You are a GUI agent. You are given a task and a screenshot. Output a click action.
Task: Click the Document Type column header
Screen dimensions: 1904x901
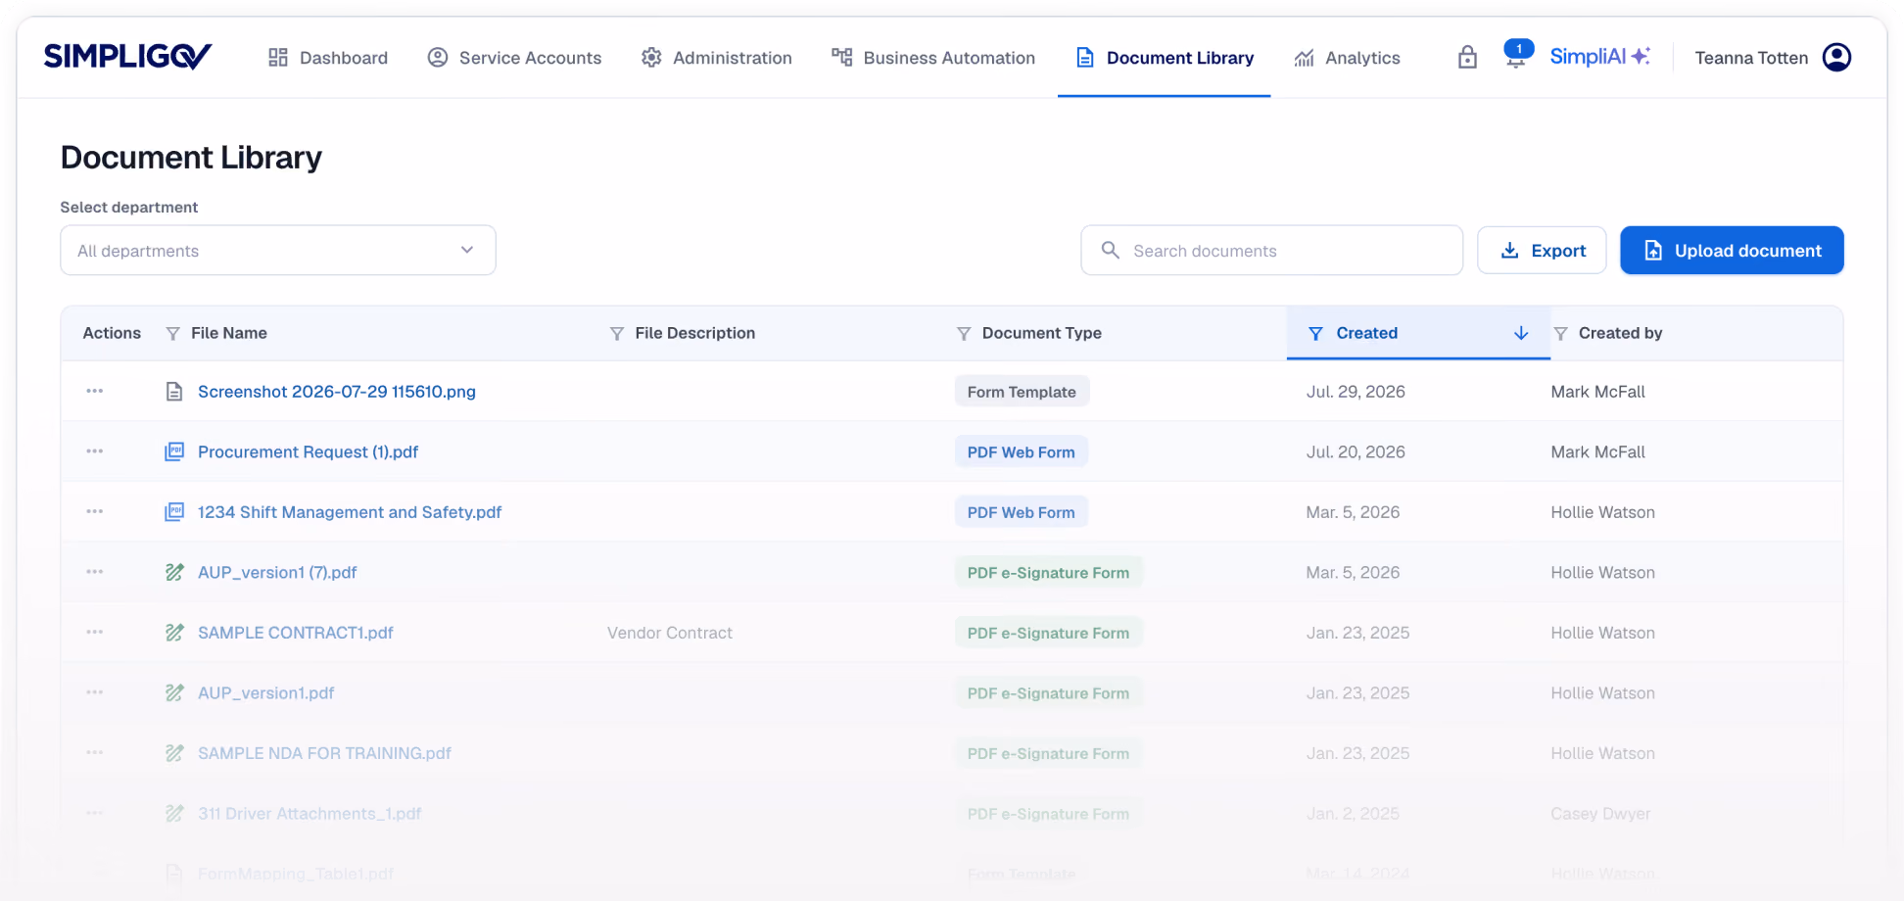1041,333
